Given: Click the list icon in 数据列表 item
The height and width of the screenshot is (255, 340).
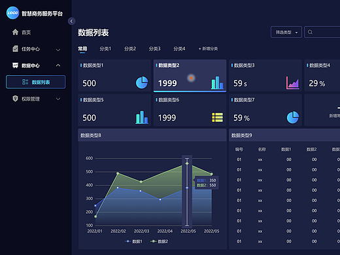Looking at the screenshot, I should tap(25, 82).
